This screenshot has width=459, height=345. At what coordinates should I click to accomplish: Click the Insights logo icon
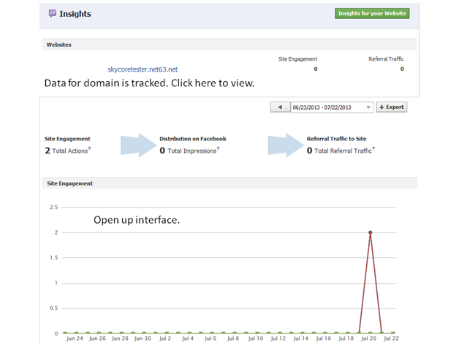point(53,13)
